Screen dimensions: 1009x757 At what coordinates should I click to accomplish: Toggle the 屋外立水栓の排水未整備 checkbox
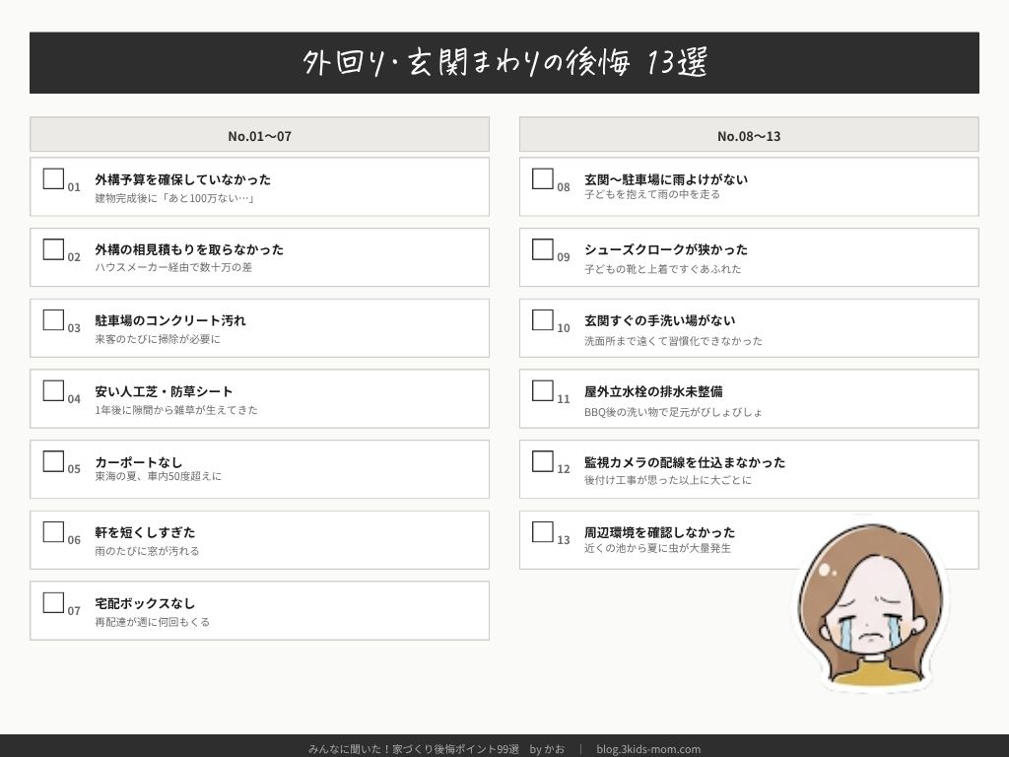coord(543,390)
